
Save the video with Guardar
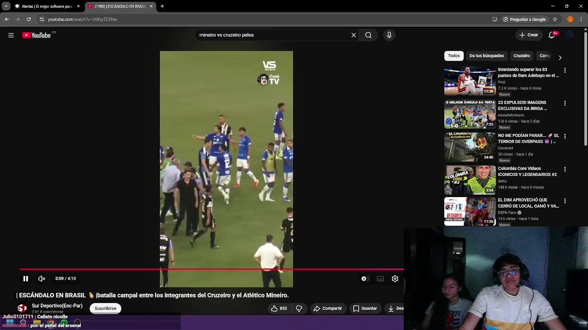pos(366,308)
